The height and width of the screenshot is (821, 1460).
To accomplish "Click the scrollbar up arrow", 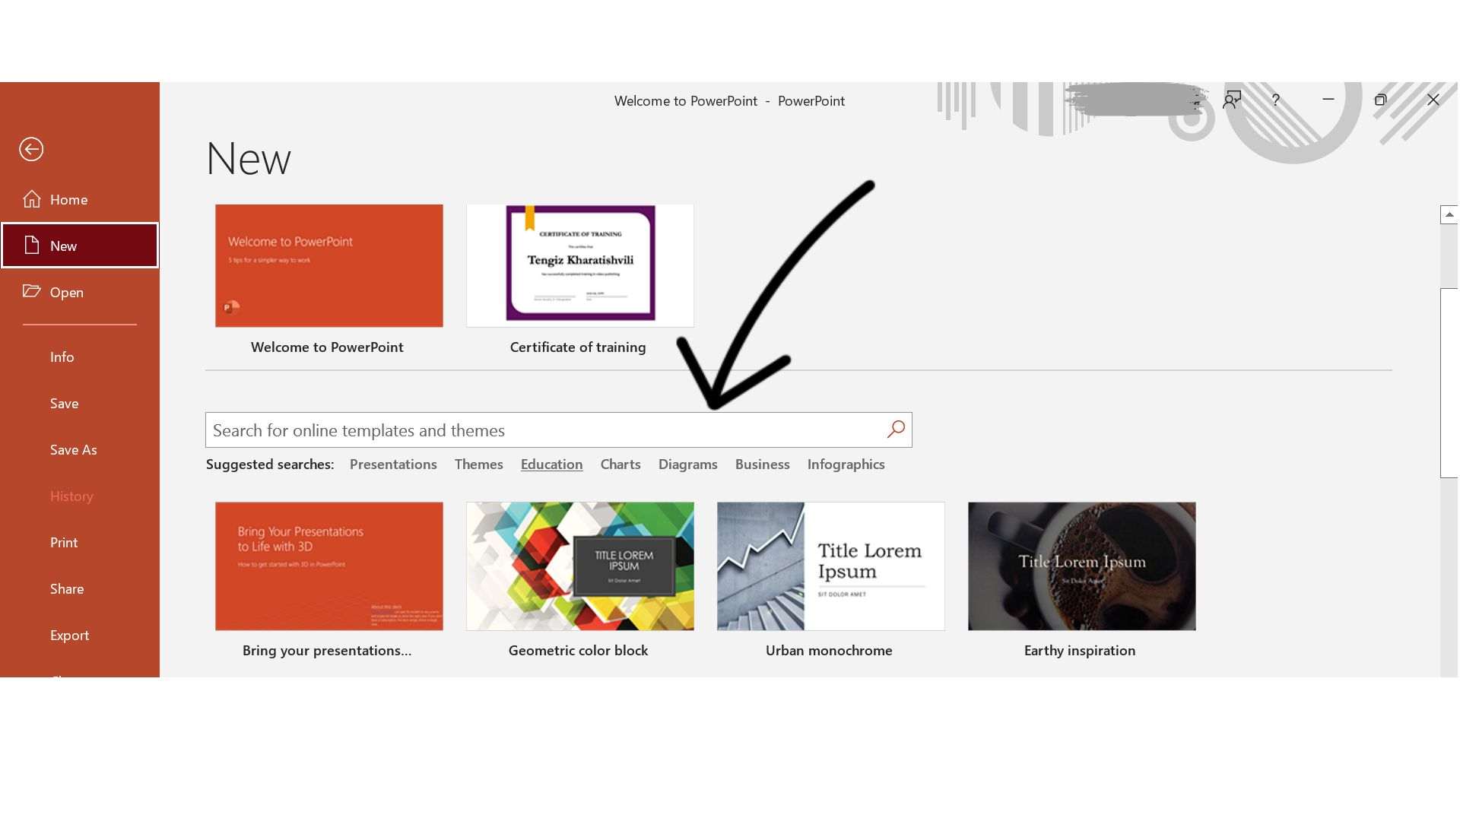I will tap(1449, 214).
